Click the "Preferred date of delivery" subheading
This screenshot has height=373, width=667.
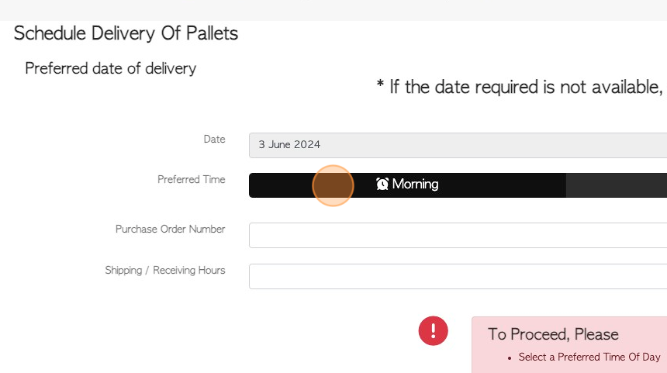[111, 68]
